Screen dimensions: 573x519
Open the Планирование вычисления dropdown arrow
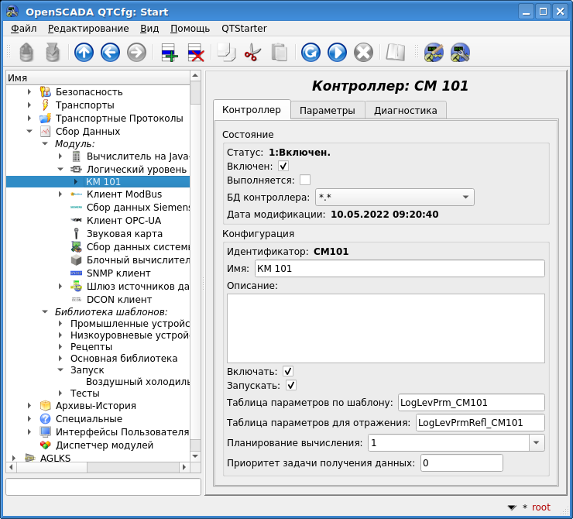[x=537, y=442]
